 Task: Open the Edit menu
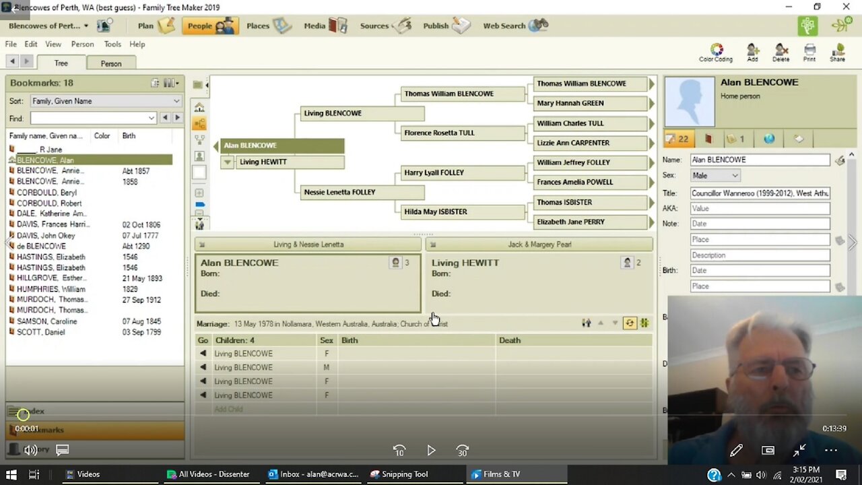(31, 44)
